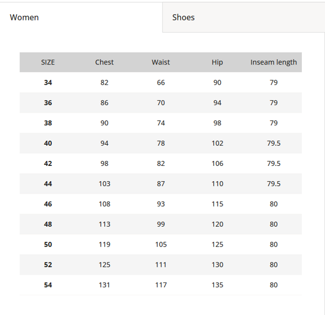Click waist value 66
Image resolution: width=325 pixels, height=315 pixels.
[161, 82]
